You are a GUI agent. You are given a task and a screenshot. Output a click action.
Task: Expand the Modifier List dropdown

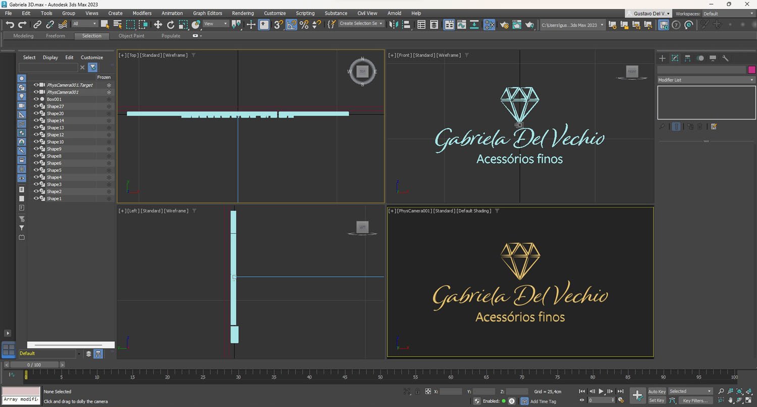coord(706,80)
